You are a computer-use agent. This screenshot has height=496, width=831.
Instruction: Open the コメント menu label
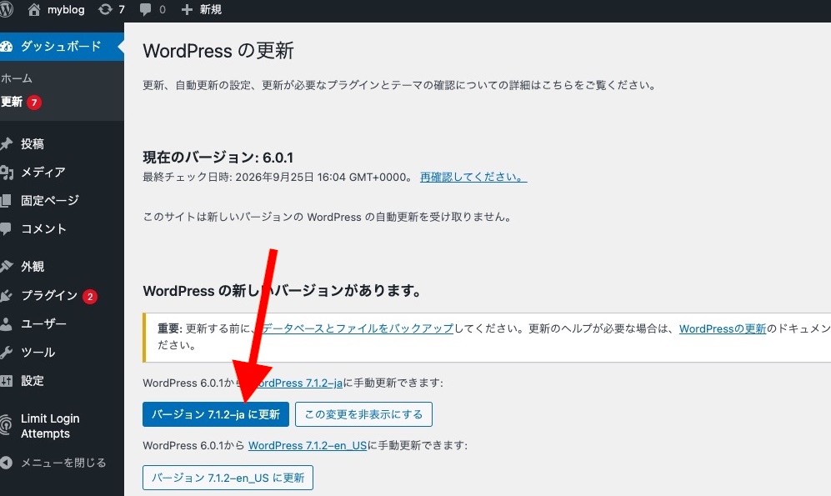pos(43,229)
